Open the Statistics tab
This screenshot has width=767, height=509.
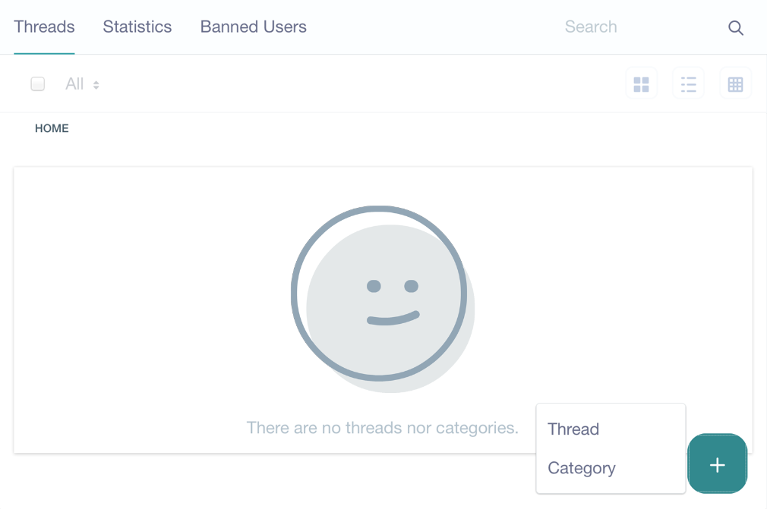[x=137, y=27]
